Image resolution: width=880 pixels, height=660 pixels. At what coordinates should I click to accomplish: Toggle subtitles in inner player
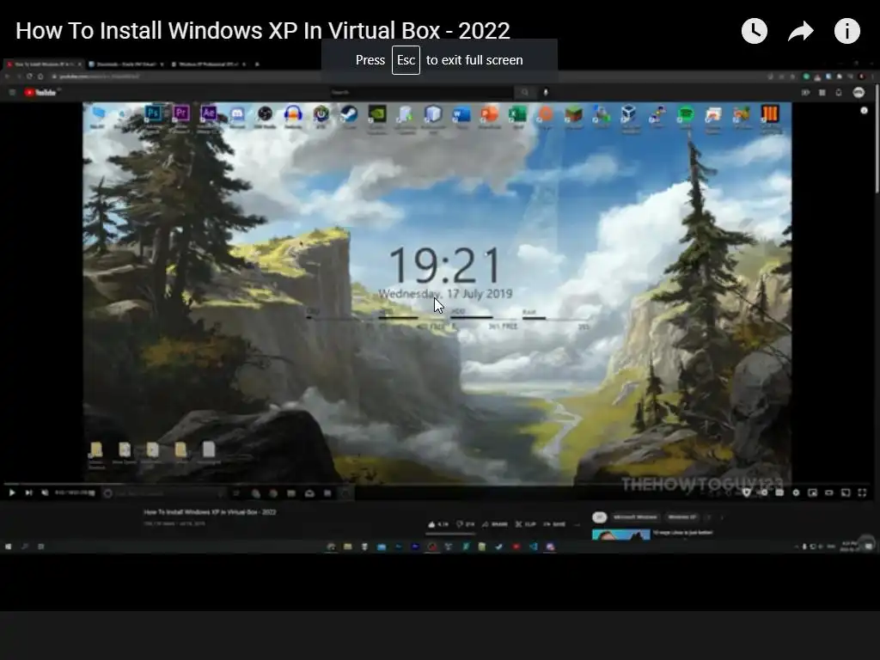[x=779, y=492]
